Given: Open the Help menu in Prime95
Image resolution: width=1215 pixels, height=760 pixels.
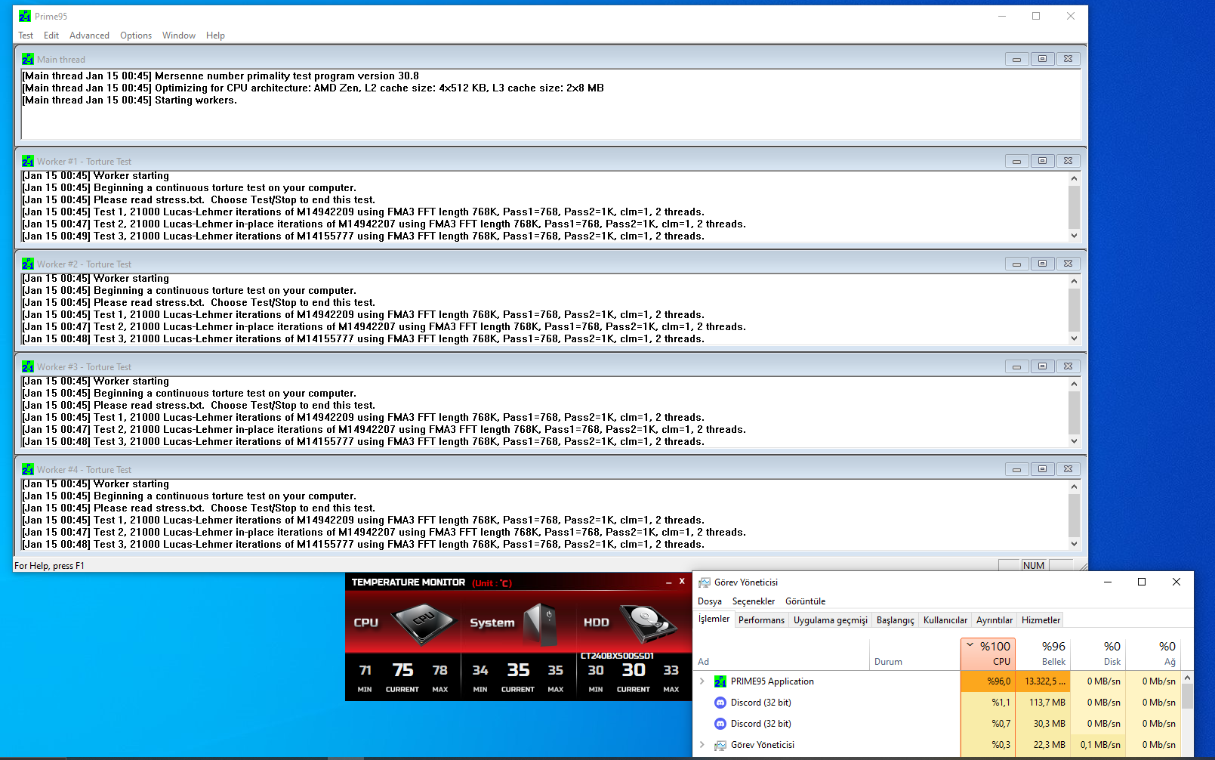Looking at the screenshot, I should point(215,36).
